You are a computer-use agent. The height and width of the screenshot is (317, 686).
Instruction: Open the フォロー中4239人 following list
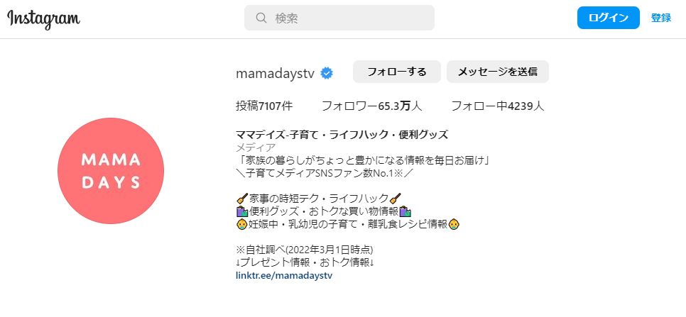[497, 106]
